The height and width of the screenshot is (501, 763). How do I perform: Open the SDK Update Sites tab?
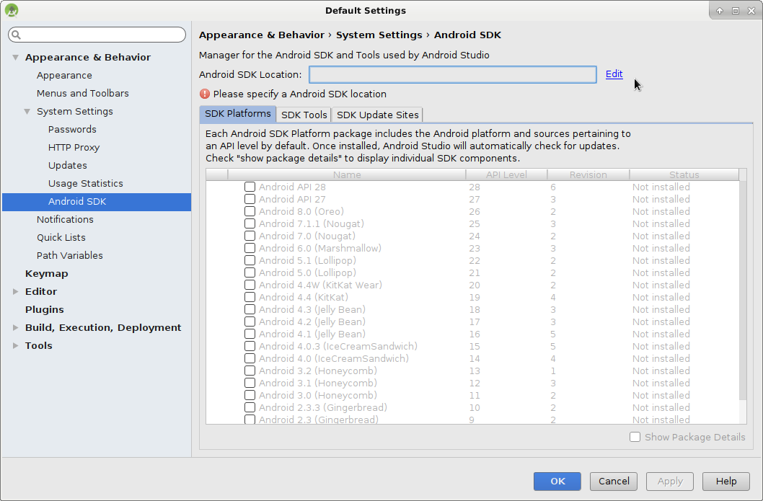377,115
